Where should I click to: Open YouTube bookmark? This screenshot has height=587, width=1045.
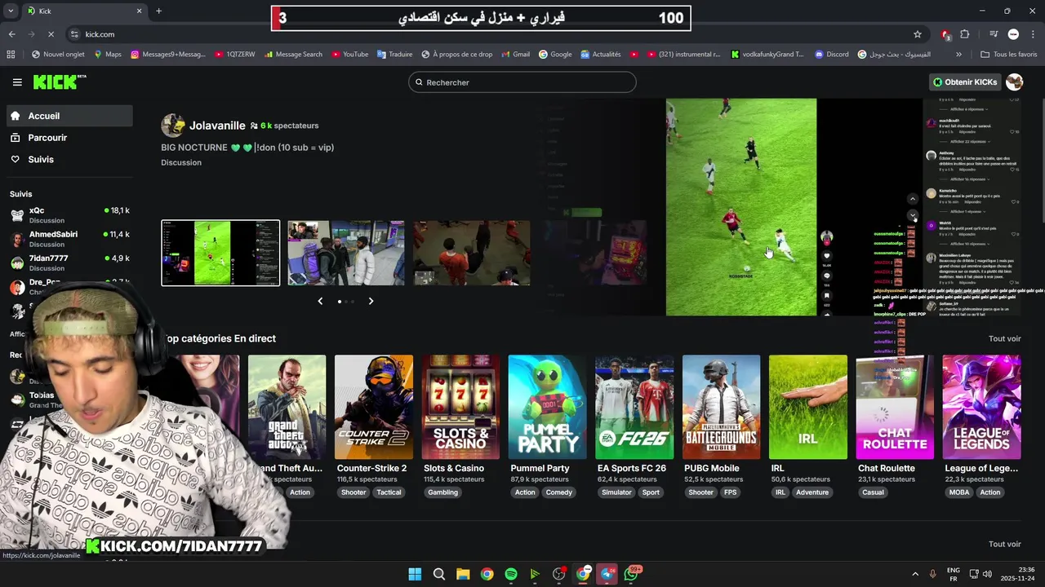click(349, 55)
